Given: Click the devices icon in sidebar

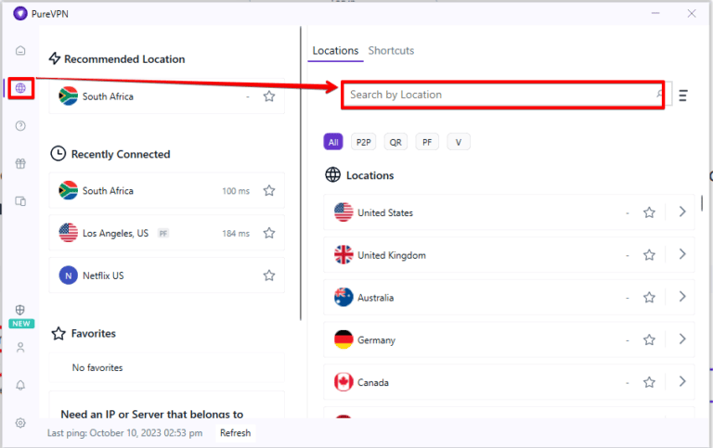Looking at the screenshot, I should coord(20,201).
